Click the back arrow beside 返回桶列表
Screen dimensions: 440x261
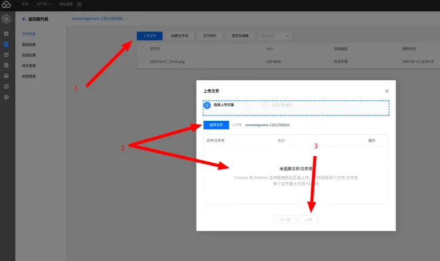pyautogui.click(x=24, y=19)
